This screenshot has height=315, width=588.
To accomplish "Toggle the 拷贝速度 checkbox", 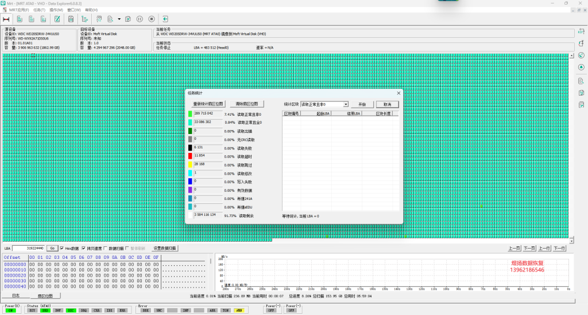I will click(x=84, y=249).
